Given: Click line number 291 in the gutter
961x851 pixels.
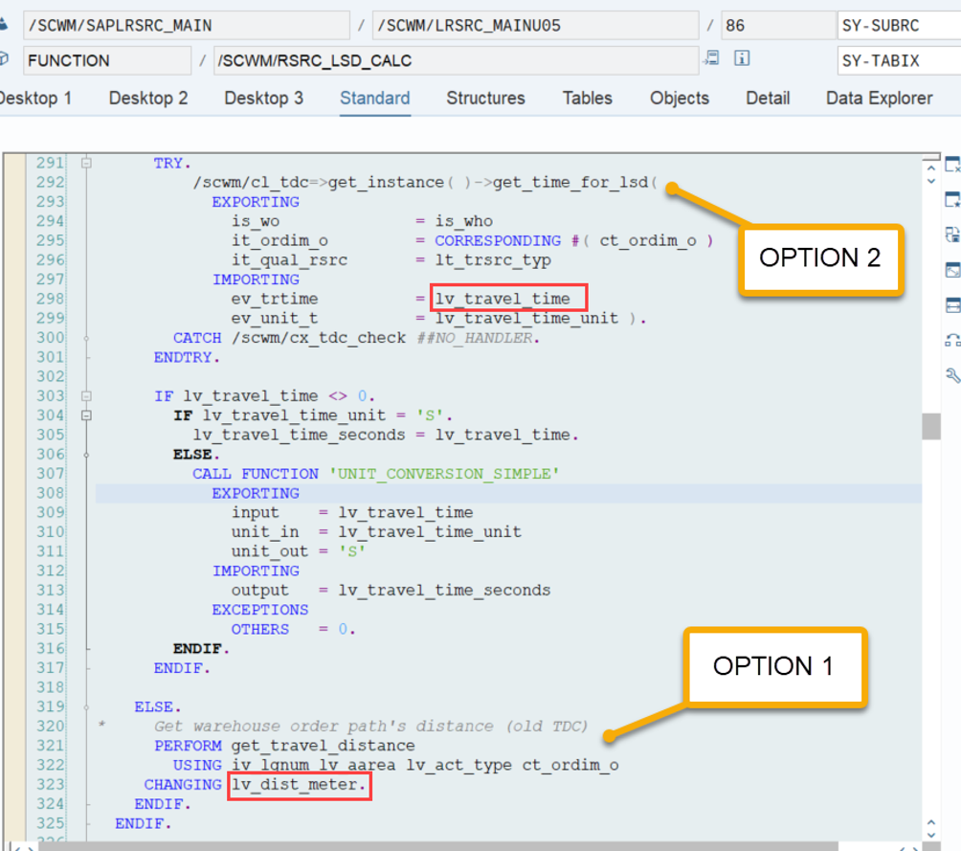Looking at the screenshot, I should pyautogui.click(x=50, y=163).
